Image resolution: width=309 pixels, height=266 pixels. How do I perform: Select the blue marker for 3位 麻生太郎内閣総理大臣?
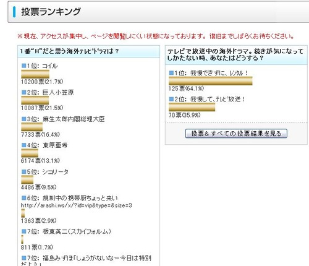pyautogui.click(x=24, y=119)
